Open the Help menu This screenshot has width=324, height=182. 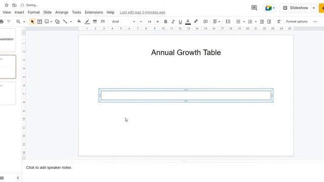(110, 12)
